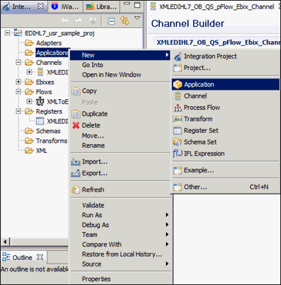Expand the XMLEDI channel node

[30, 72]
